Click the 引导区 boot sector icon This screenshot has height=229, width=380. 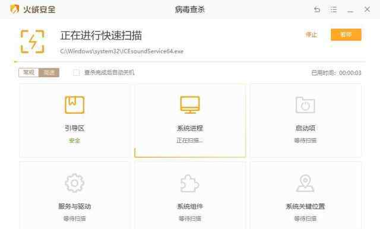(75, 105)
